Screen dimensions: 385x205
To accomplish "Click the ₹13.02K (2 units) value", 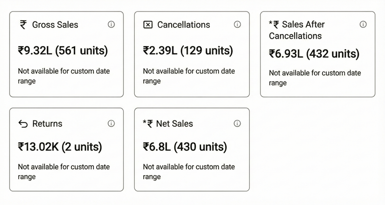I will pos(60,147).
